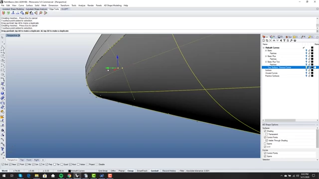Image resolution: width=319 pixels, height=179 pixels.
Task: Select the Practice Surfaces layer row
Action: click(290, 76)
